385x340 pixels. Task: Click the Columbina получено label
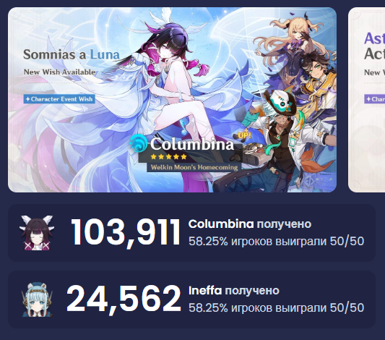(250, 224)
